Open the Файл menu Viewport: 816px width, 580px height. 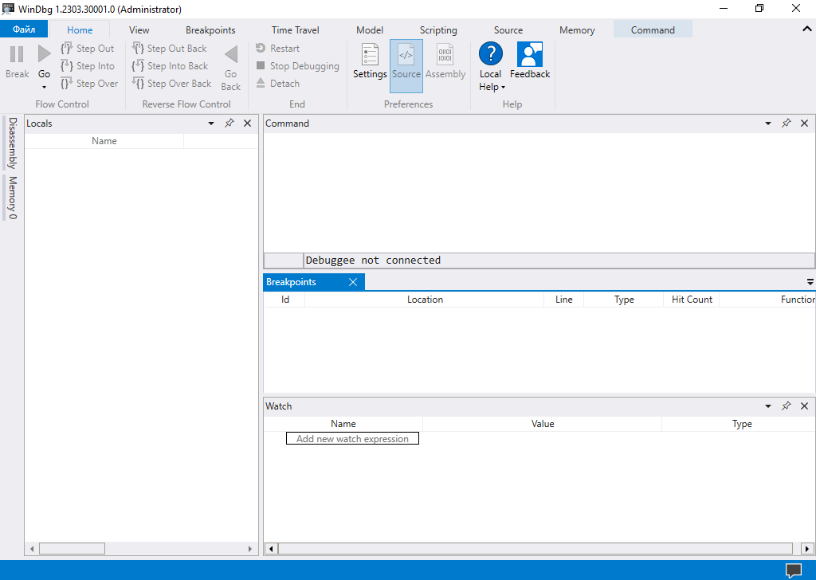point(24,29)
